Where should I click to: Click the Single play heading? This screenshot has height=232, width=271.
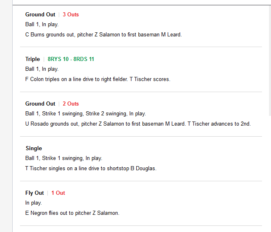tap(33, 148)
